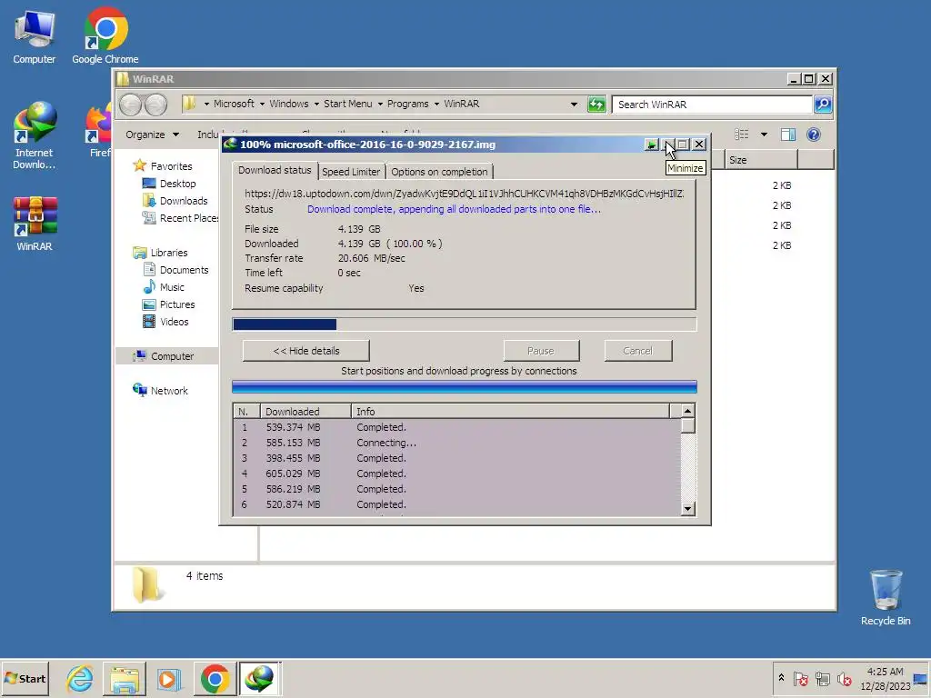
Task: Toggle the preview pane button
Action: click(788, 135)
